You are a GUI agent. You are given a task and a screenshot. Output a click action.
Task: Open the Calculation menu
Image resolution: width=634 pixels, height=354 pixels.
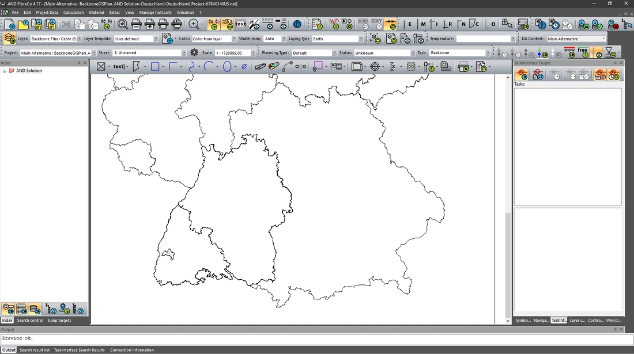74,13
